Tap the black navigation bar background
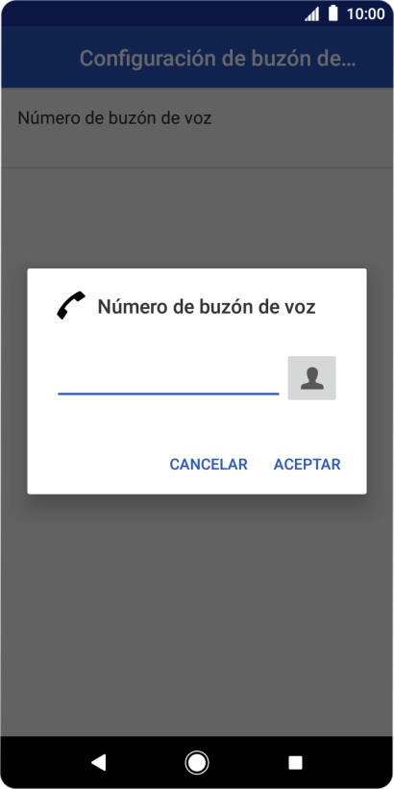Viewport: 394px width, 789px height. pos(197,763)
